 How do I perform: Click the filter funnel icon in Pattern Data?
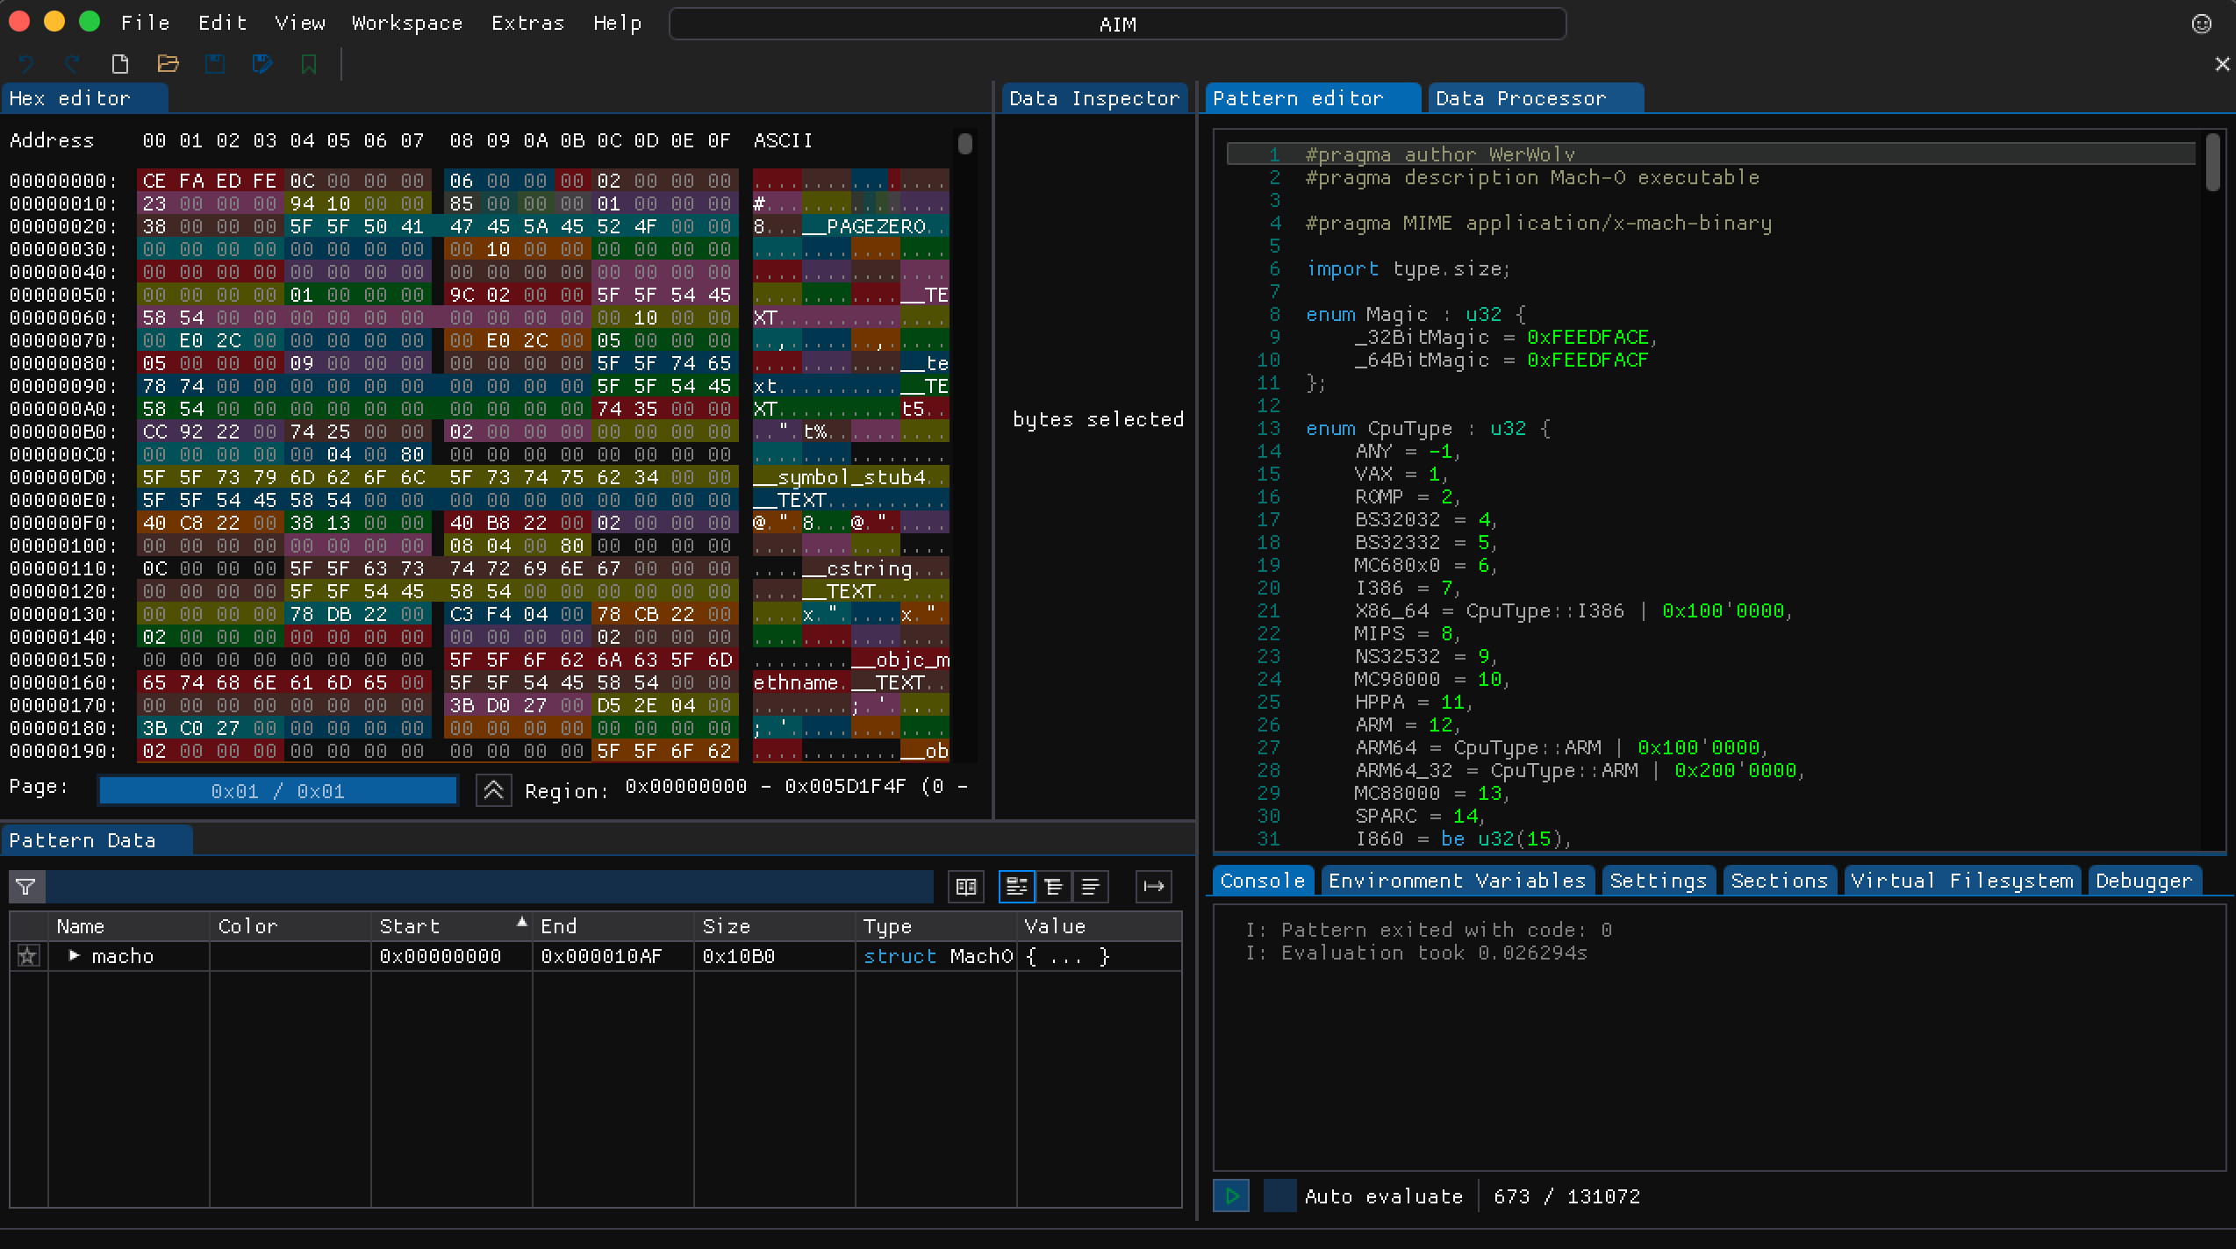[26, 887]
